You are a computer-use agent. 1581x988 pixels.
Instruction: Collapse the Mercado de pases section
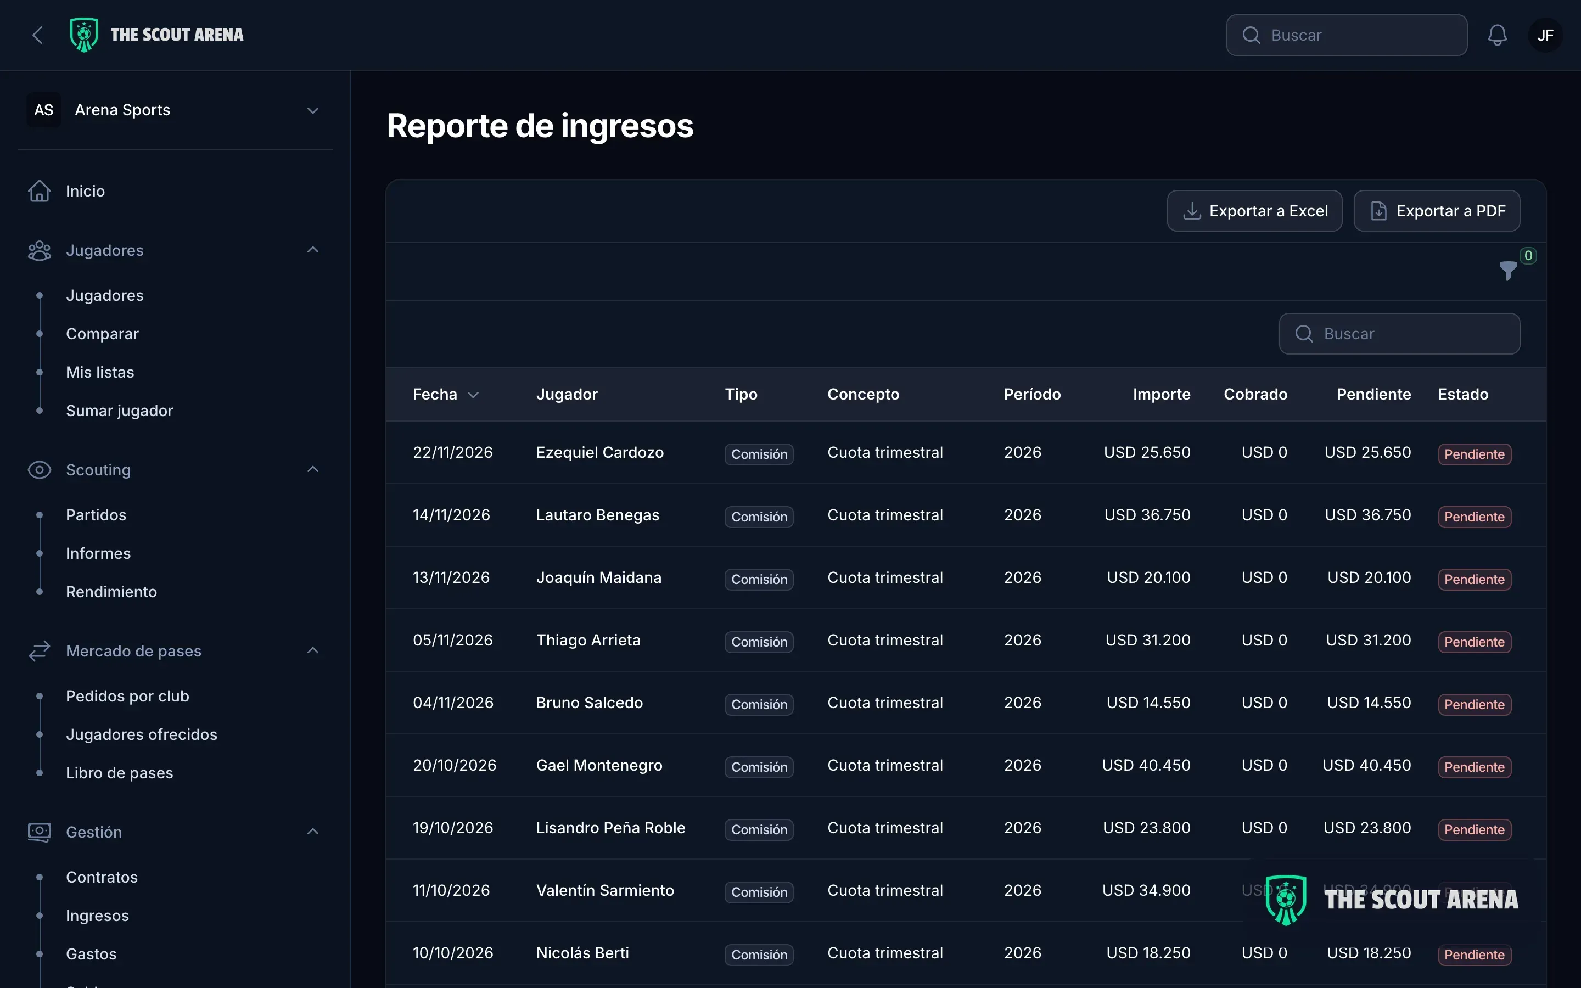313,651
